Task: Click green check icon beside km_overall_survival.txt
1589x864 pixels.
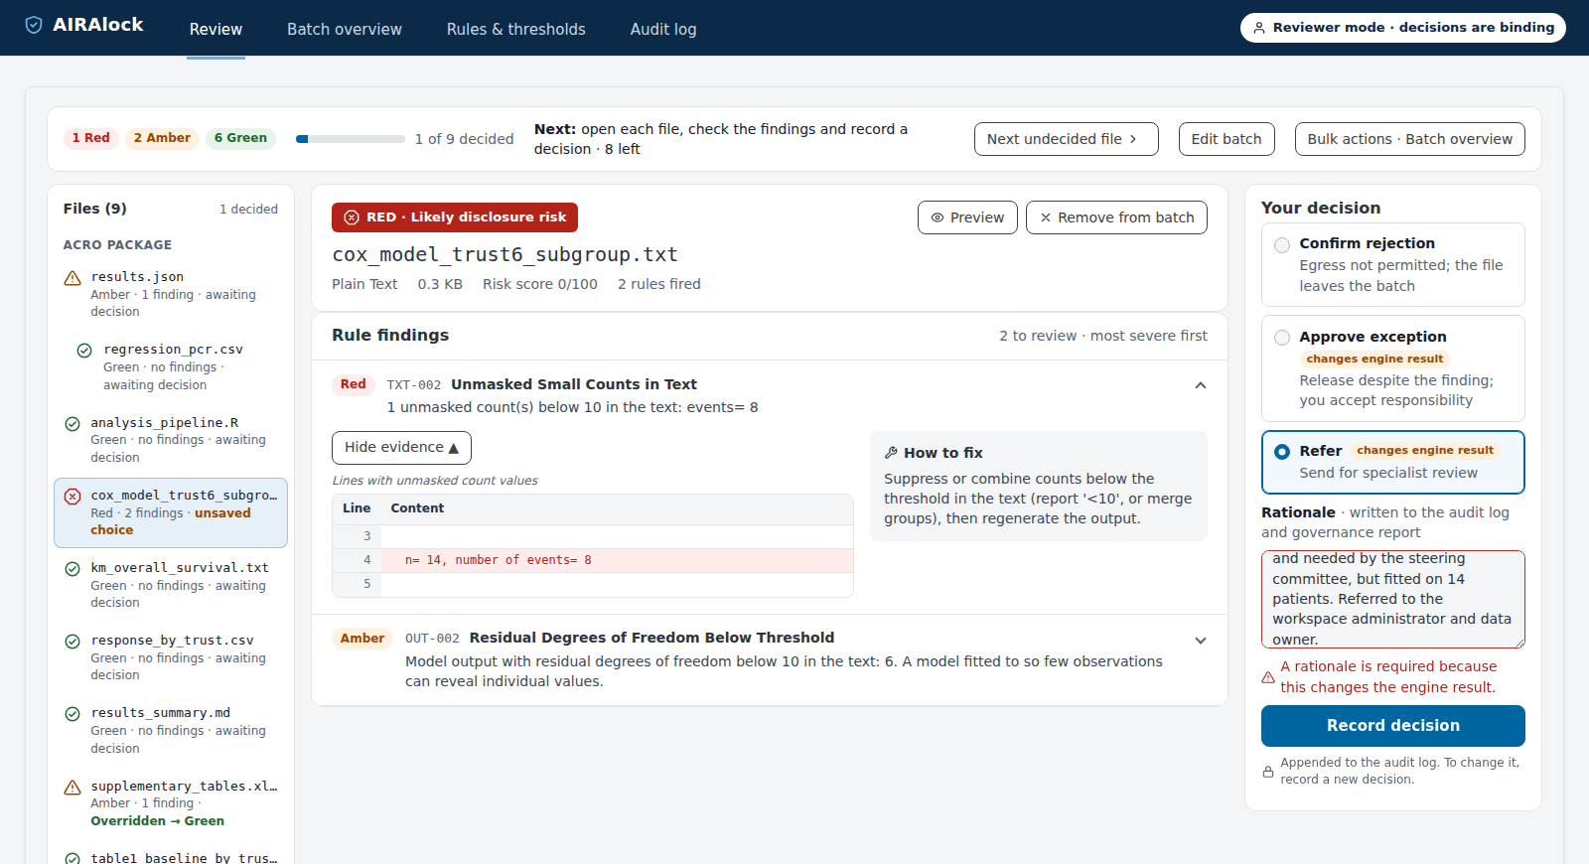Action: (x=72, y=569)
